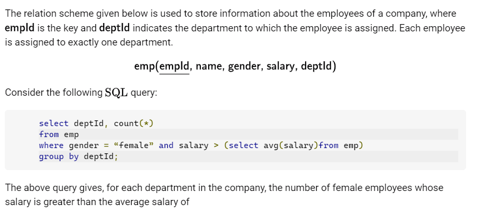Click deptId inside the emp relation scheme

pos(317,66)
